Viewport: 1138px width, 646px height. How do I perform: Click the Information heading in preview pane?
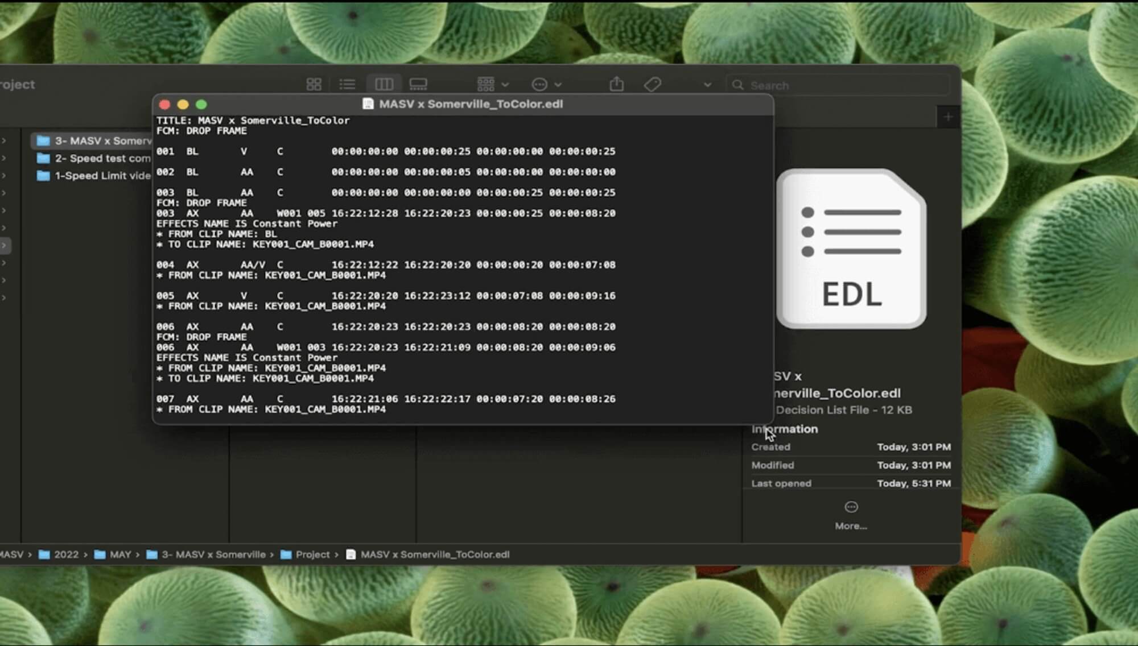tap(785, 429)
